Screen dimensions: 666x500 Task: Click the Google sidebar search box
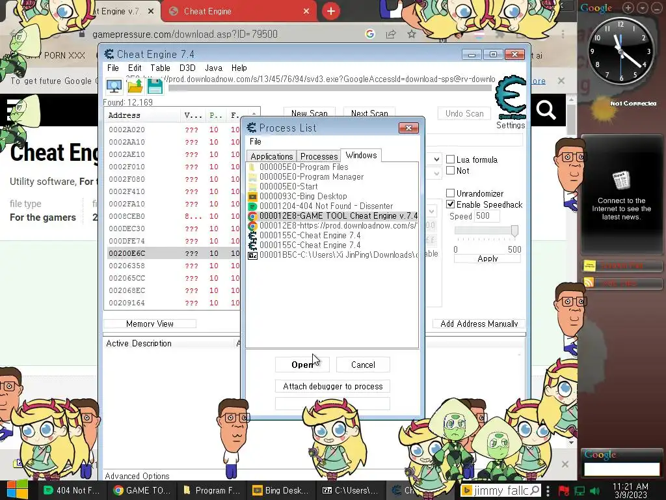621,469
